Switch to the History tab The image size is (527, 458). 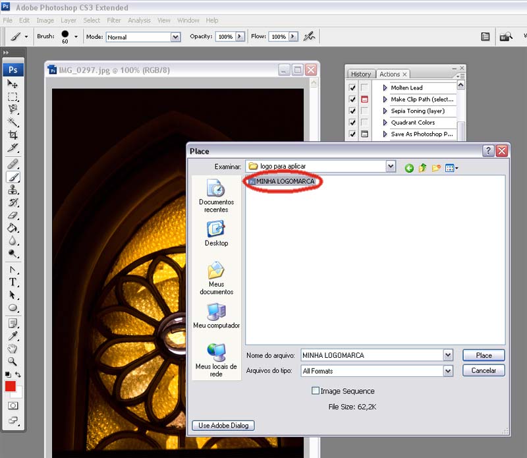(x=360, y=74)
